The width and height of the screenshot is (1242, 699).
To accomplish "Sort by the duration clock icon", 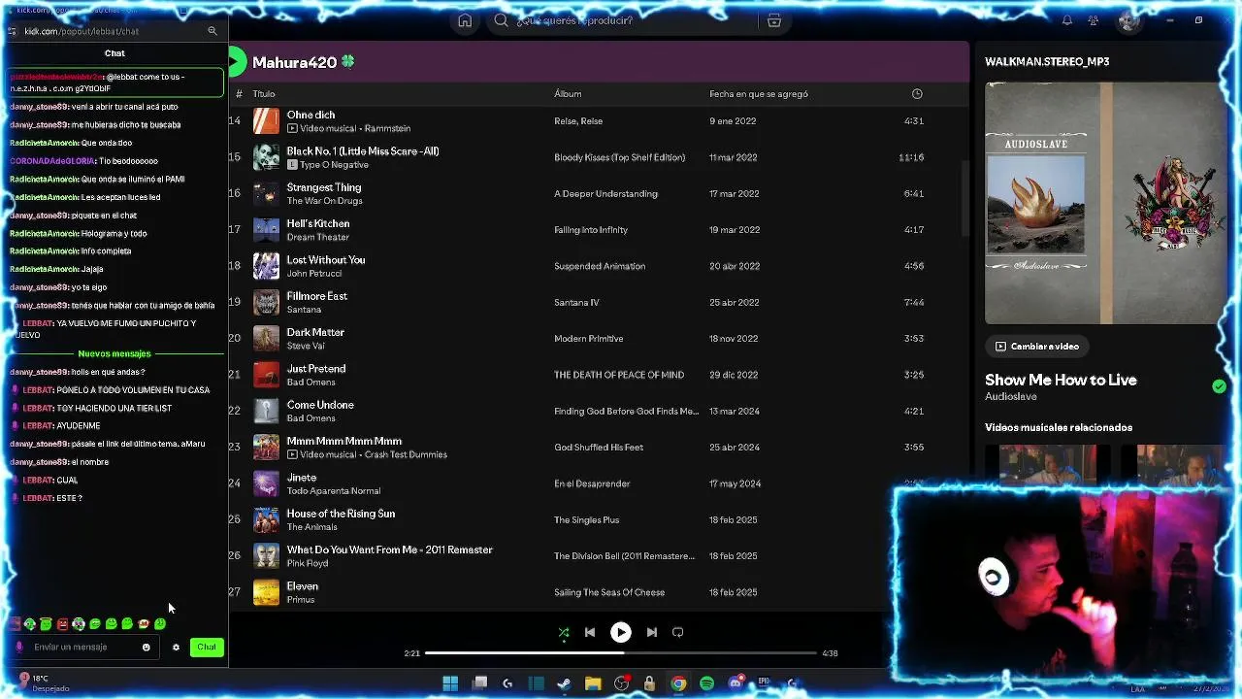I will 917,94.
